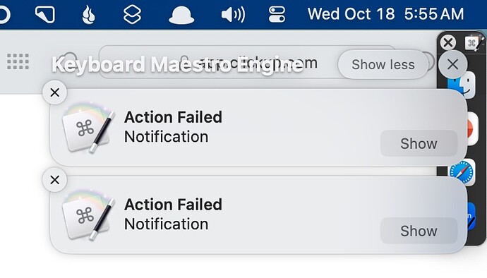Open Finder face icon in the Dock
The image size is (487, 278).
(462, 85)
